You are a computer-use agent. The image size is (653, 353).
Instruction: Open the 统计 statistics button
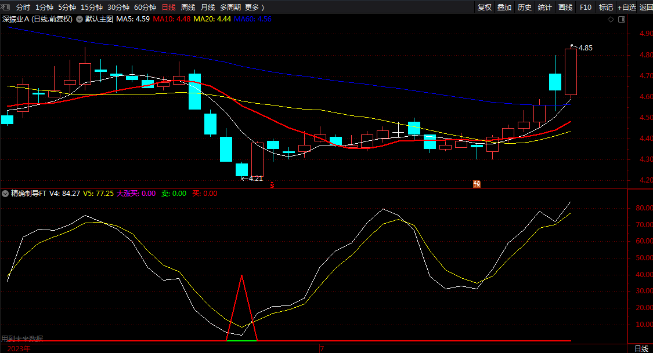point(544,8)
